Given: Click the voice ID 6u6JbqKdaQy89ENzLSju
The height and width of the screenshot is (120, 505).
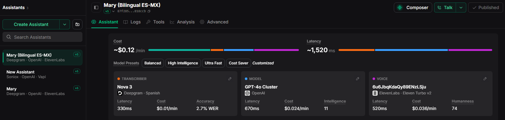Looking at the screenshot, I should [399, 87].
